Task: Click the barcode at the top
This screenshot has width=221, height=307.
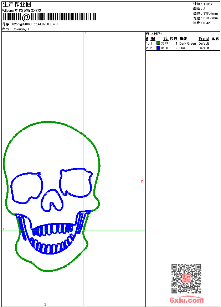Action: click(50, 17)
